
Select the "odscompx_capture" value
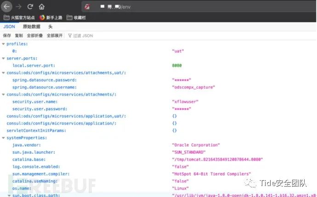point(193,88)
